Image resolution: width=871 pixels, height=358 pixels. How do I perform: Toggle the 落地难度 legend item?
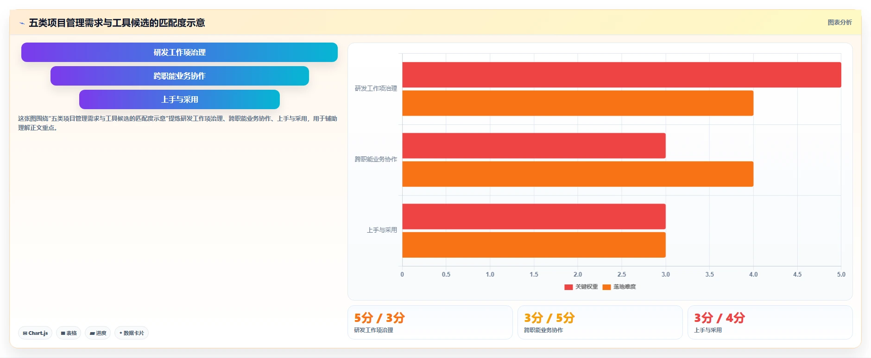(x=619, y=287)
